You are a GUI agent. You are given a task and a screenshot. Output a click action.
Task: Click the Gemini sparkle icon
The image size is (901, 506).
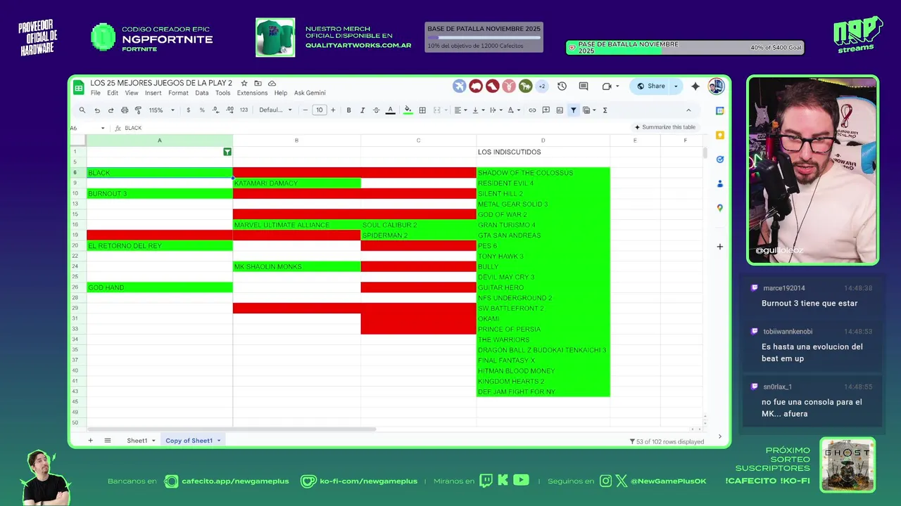click(695, 86)
